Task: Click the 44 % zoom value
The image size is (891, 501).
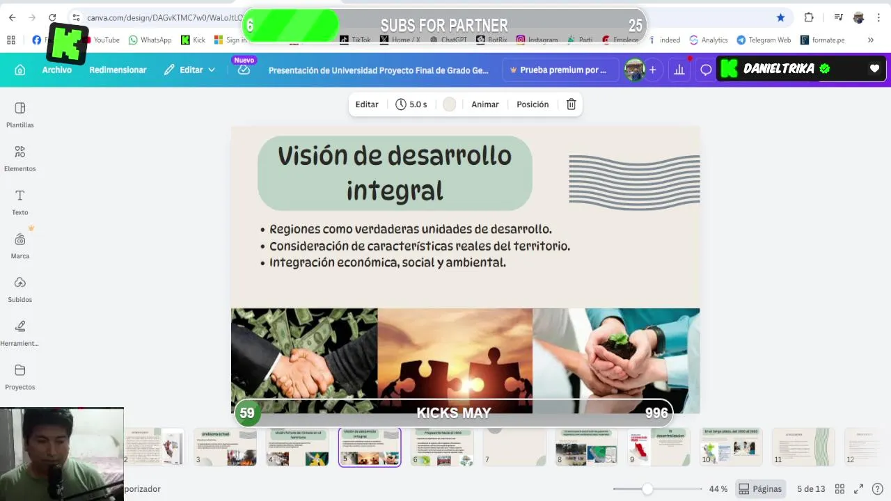Action: (718, 489)
